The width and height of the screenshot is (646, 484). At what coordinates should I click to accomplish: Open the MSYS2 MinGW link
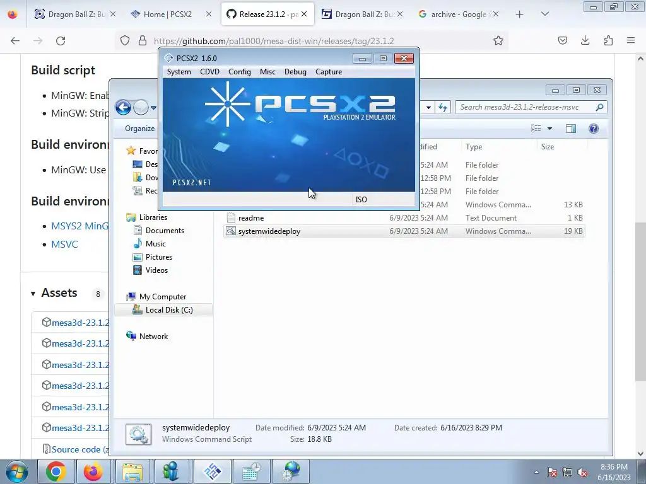click(80, 226)
